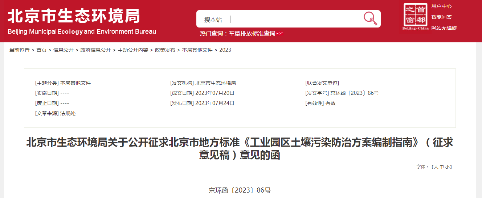Open 本局其他文件 breadcrumb category

click(x=197, y=50)
